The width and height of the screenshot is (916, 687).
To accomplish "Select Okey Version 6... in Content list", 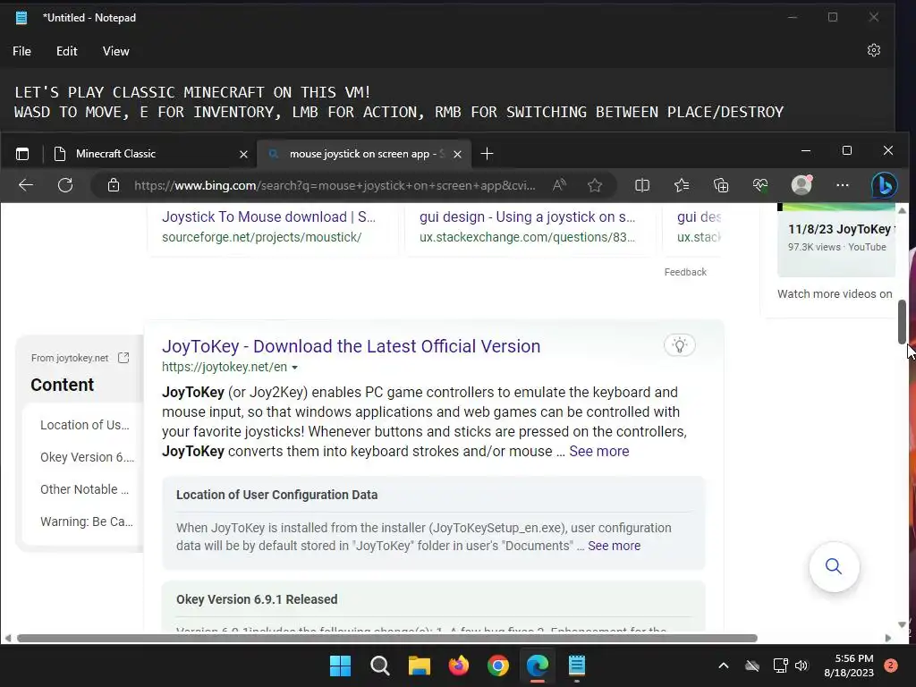I will (x=87, y=457).
